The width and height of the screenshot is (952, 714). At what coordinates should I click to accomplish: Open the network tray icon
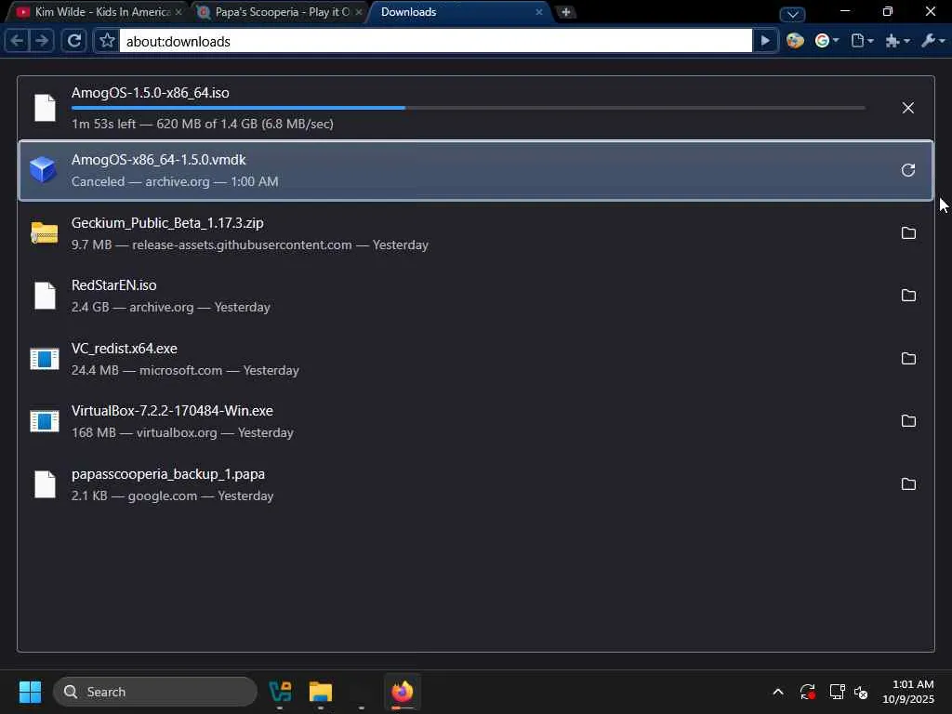point(838,692)
